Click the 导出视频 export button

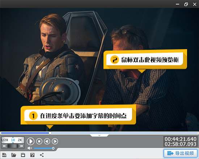click(181, 153)
